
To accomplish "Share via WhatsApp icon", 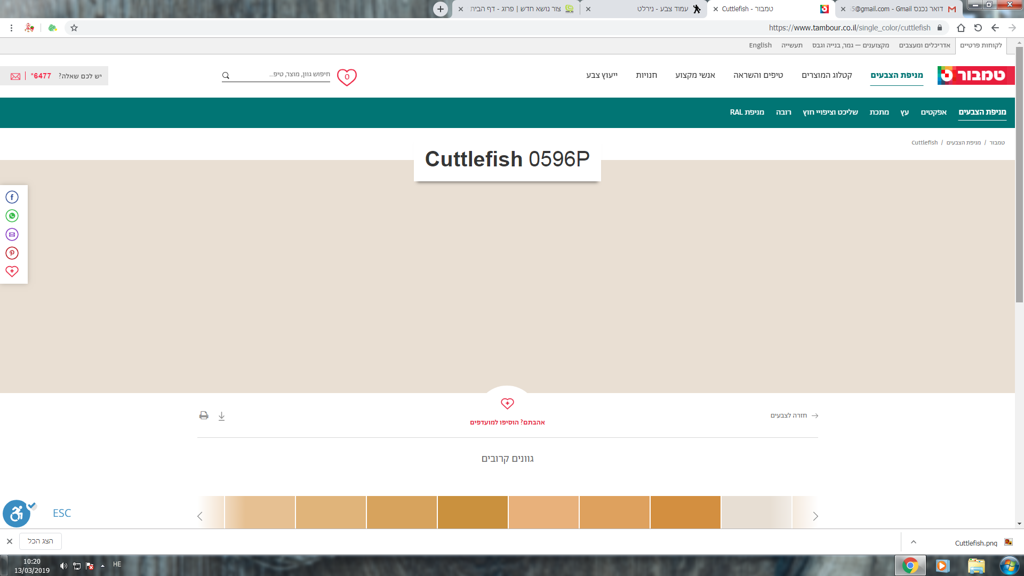I will click(x=12, y=216).
